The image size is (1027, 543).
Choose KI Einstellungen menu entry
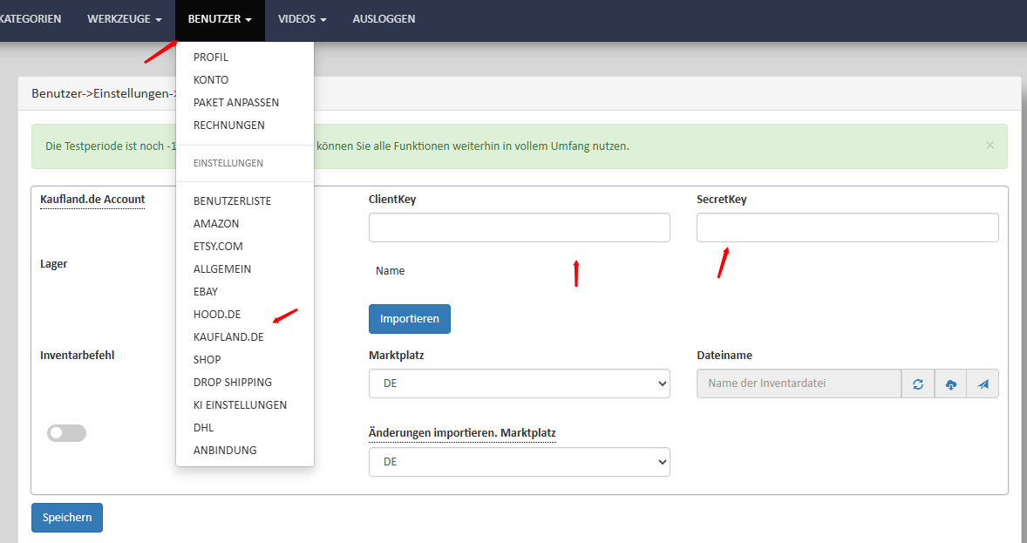coord(240,404)
